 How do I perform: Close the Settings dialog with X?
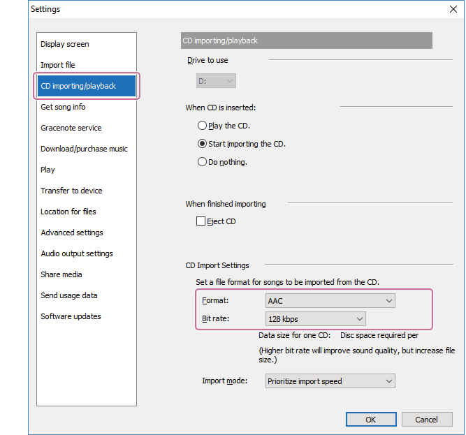452,9
